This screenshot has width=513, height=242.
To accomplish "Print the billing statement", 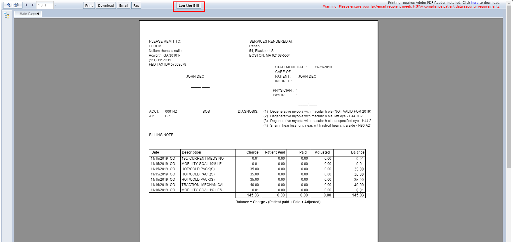I will coord(89,6).
